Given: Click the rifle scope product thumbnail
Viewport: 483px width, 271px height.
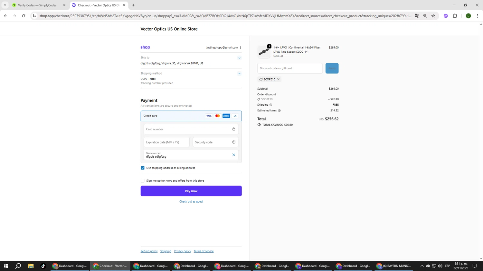Looking at the screenshot, I should pos(264,52).
